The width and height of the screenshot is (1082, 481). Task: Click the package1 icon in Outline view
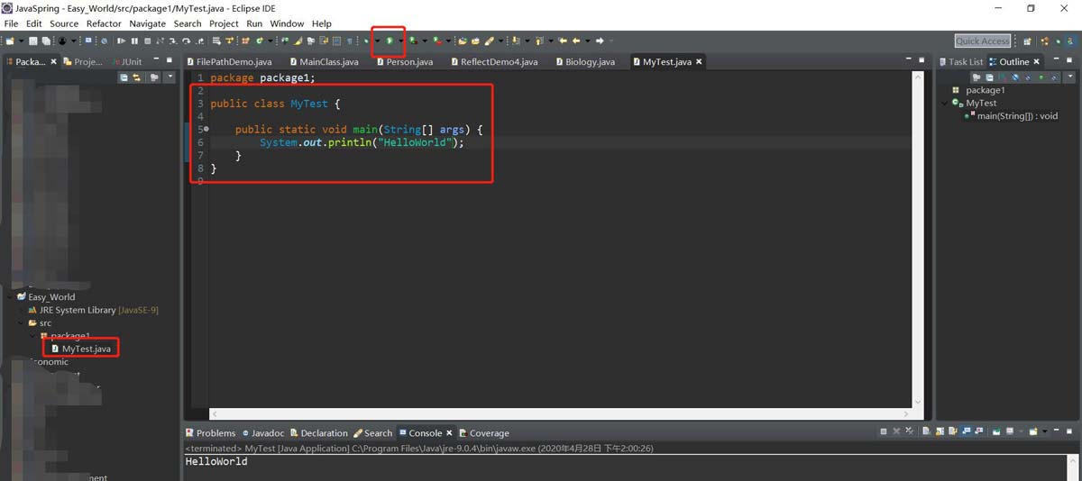click(958, 90)
